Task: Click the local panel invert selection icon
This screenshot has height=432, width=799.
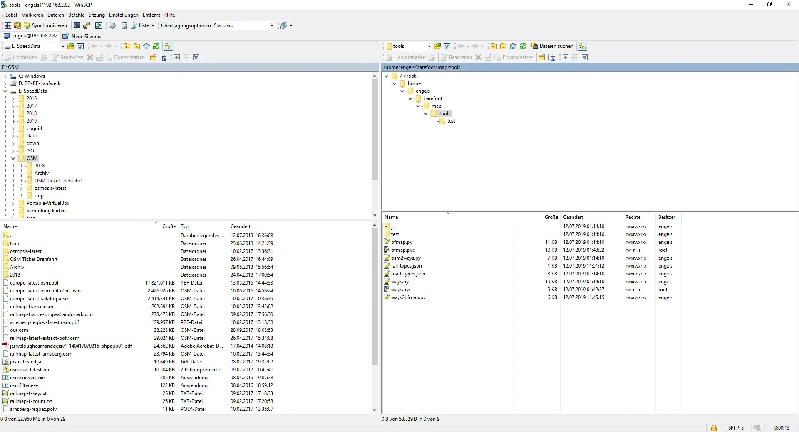Action: [196, 57]
